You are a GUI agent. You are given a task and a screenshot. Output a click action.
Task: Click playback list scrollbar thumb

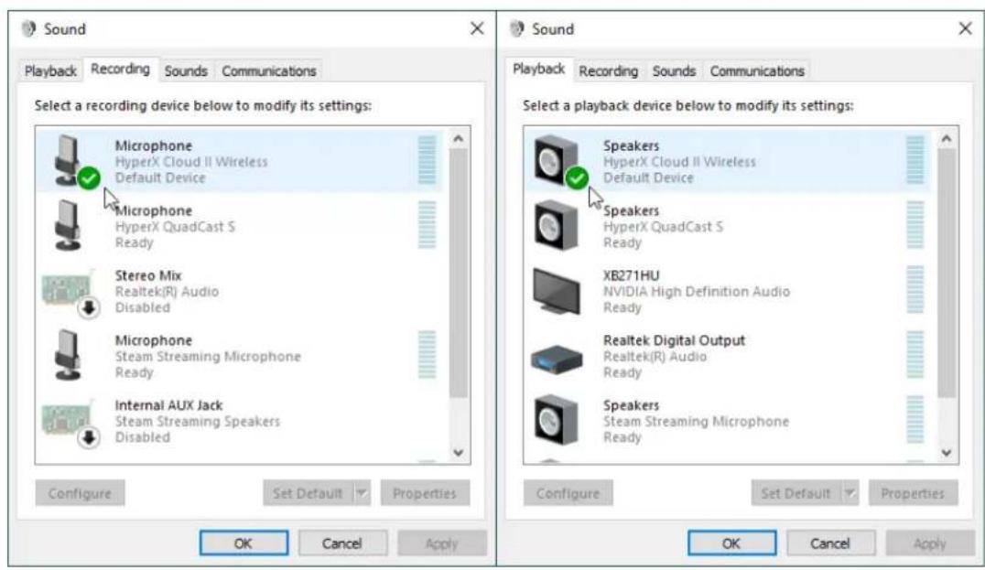coord(947,273)
